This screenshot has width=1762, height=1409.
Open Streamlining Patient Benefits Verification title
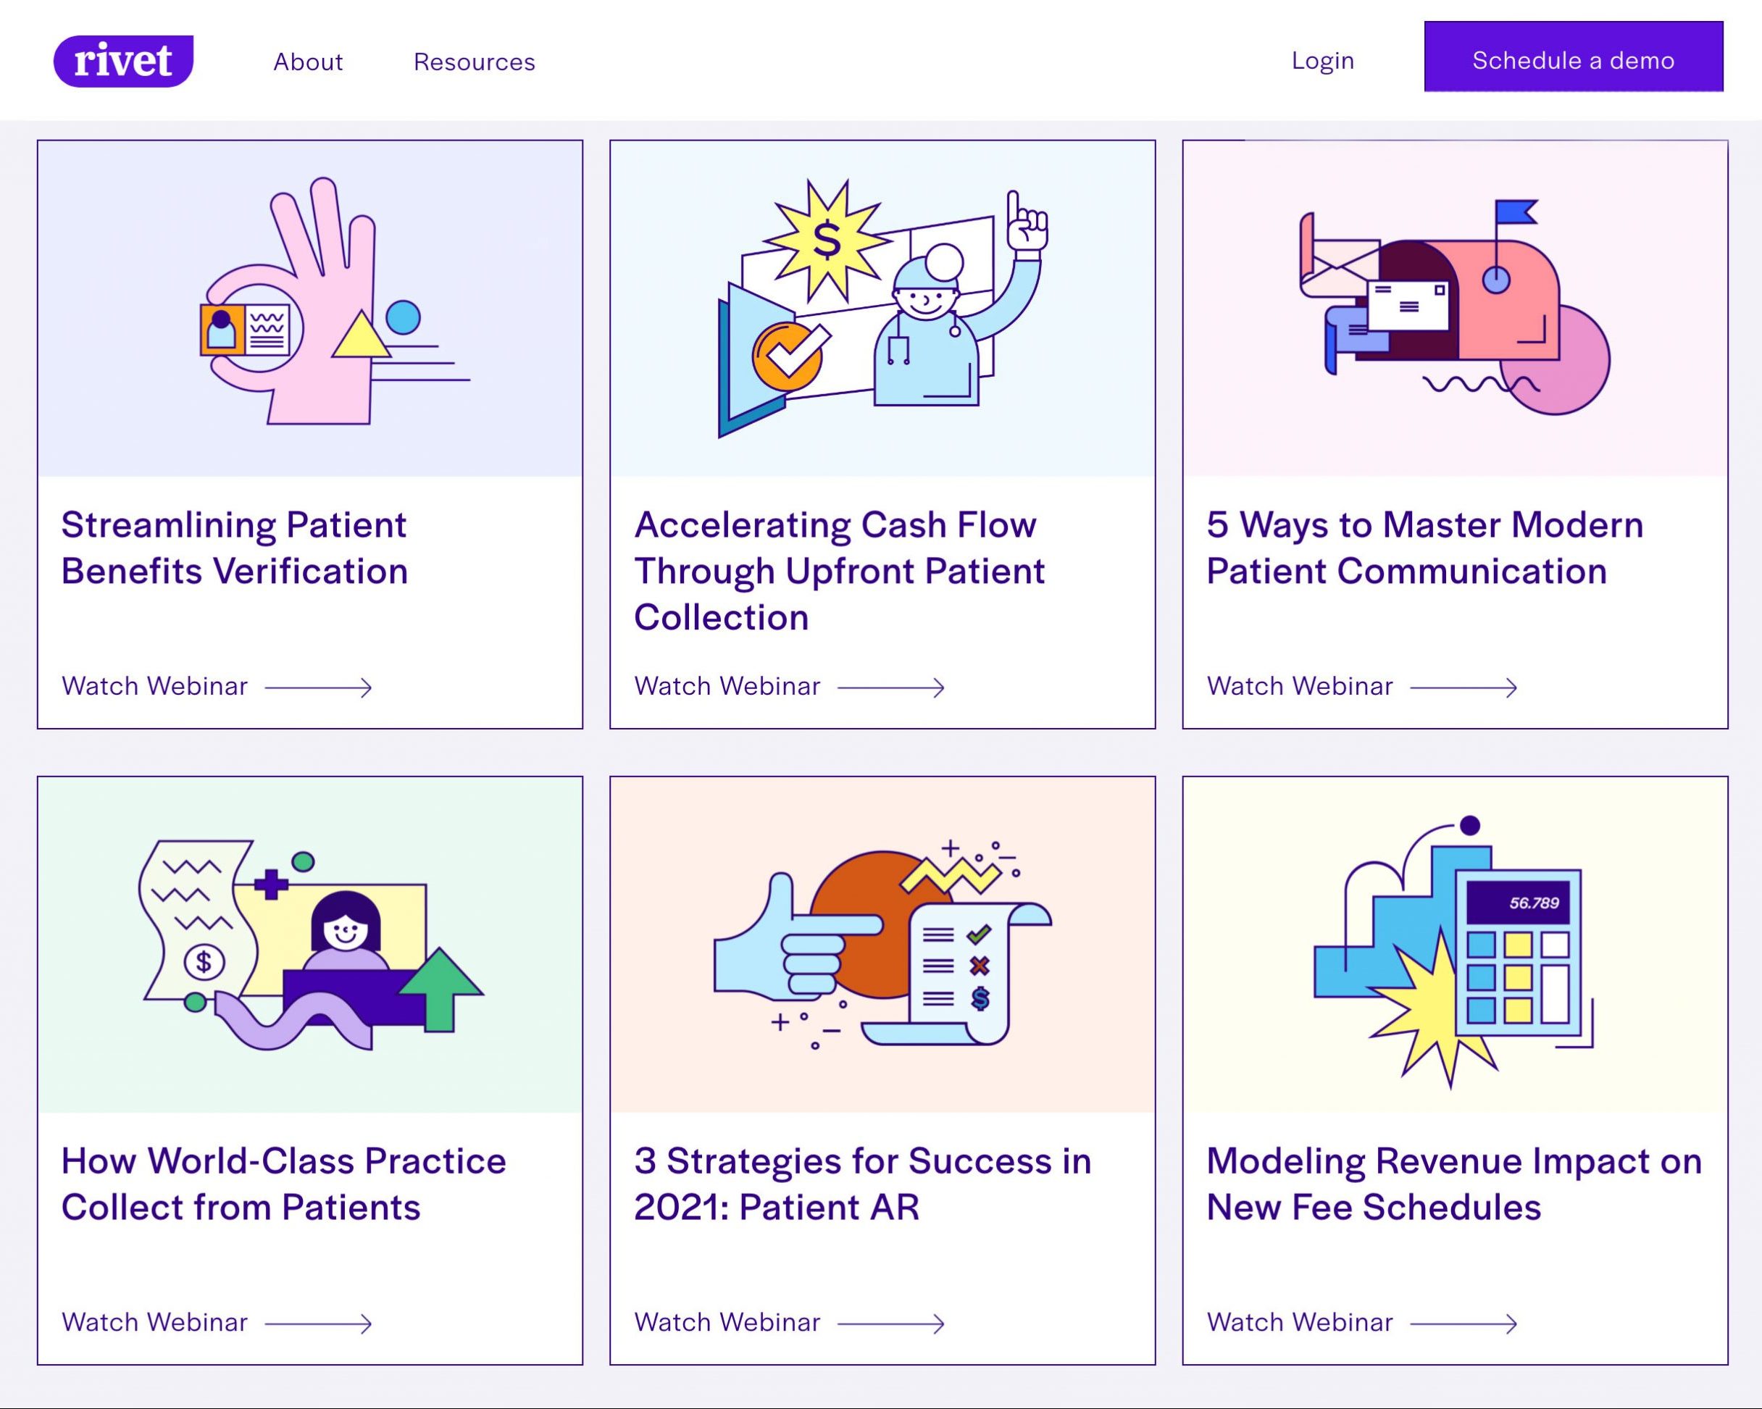click(235, 548)
